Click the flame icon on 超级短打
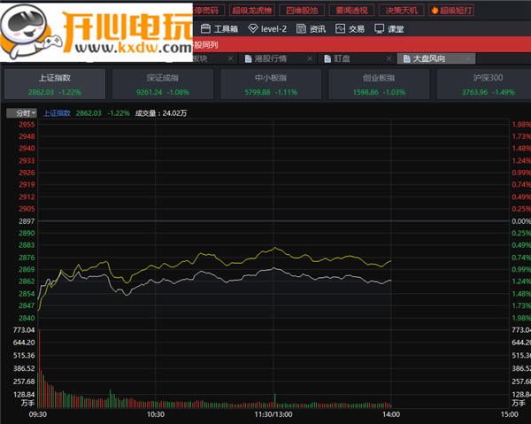531x424 pixels. pyautogui.click(x=434, y=11)
